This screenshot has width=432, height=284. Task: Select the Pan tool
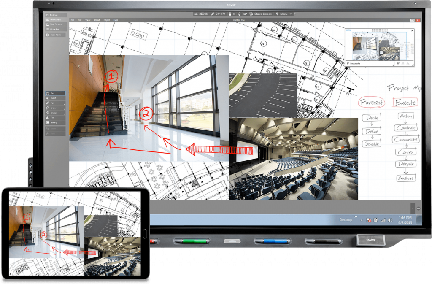pyautogui.click(x=55, y=93)
